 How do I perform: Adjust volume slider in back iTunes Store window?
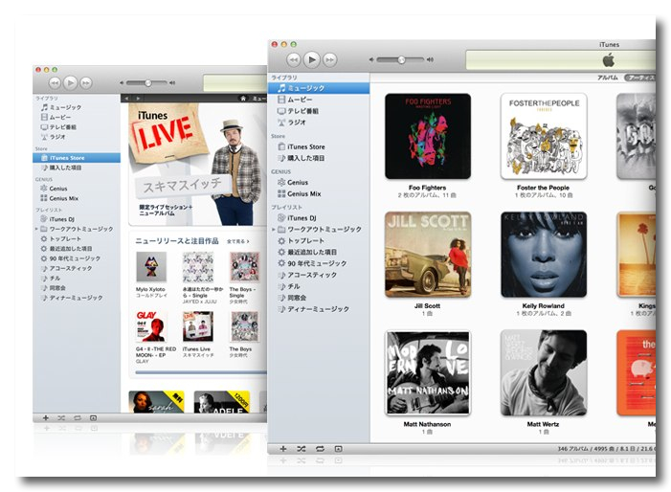(148, 82)
